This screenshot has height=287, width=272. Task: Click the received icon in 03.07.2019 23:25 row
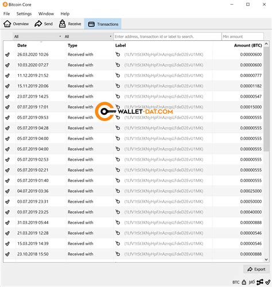point(118,212)
